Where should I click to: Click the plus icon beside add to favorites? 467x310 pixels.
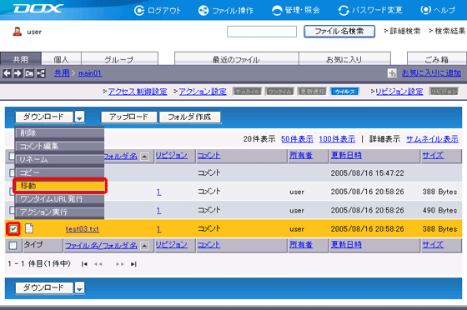click(392, 72)
